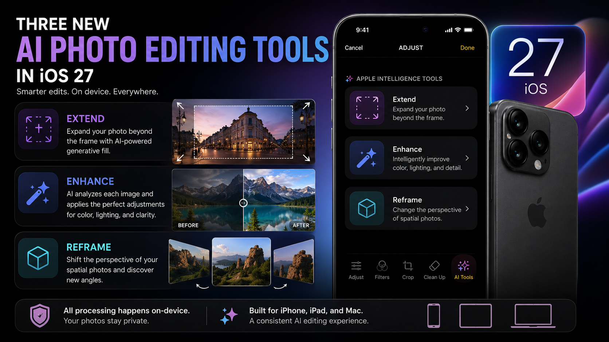Click APPLE INTELLIGENCE TOOLS section header
This screenshot has width=609, height=342.
pos(399,79)
